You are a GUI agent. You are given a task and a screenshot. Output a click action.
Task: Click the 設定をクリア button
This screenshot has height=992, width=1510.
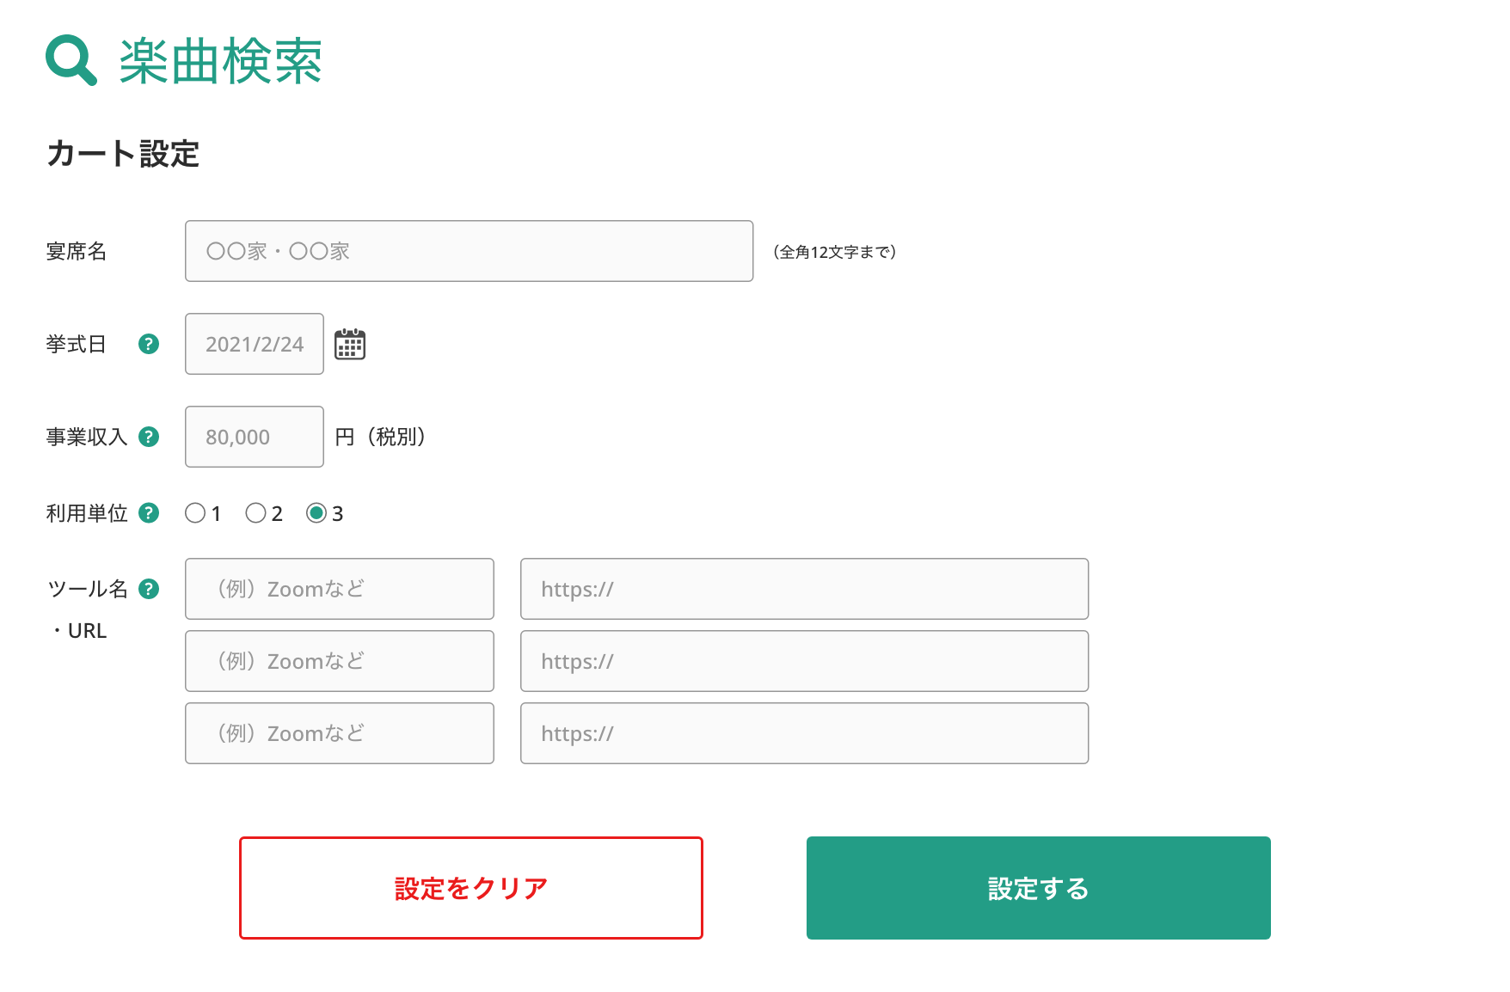click(x=470, y=887)
